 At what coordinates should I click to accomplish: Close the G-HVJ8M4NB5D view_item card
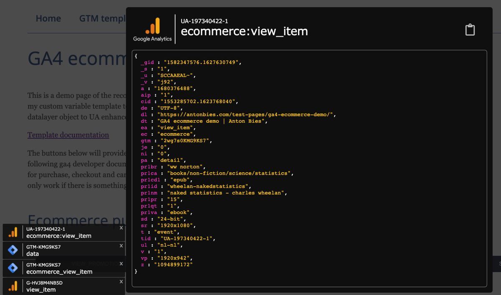[x=121, y=282]
